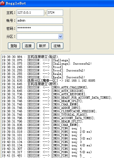Click the BoggleBot window title text
Screen dimensions: 114x158
pos(16,3)
